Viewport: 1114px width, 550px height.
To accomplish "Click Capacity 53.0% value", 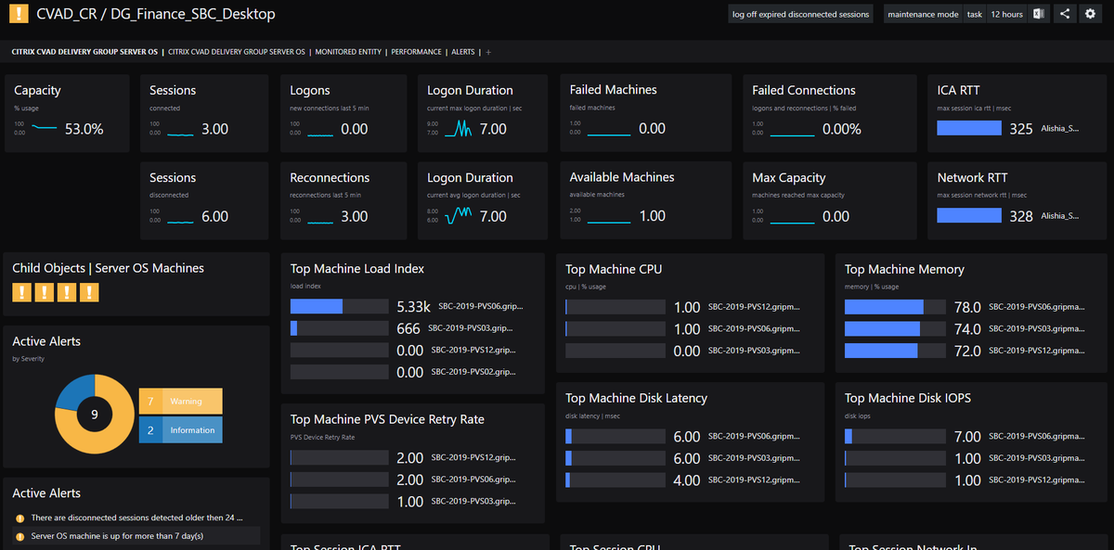I will pyautogui.click(x=84, y=129).
